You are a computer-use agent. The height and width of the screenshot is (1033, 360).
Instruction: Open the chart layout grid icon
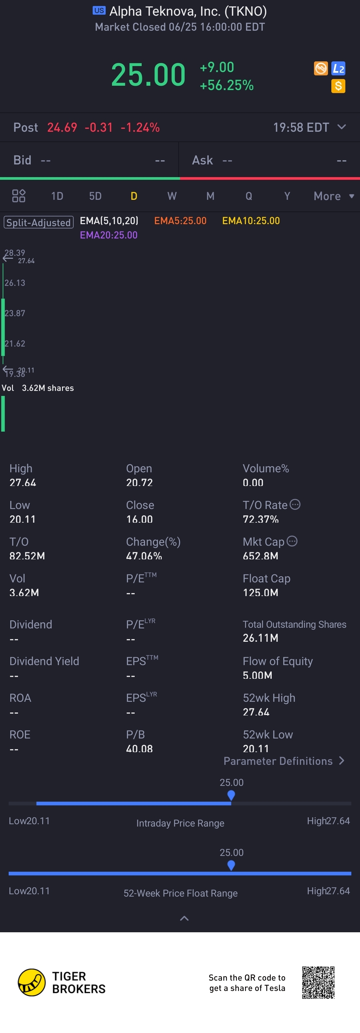click(x=19, y=196)
